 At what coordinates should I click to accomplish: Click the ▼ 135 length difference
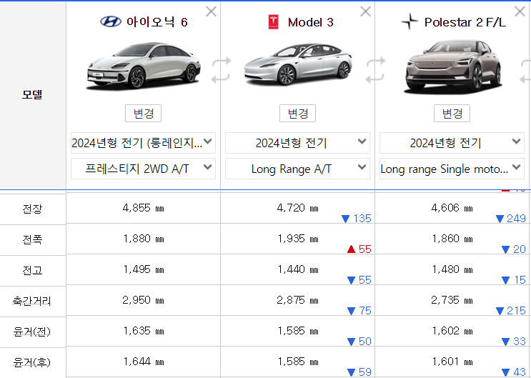pos(357,219)
